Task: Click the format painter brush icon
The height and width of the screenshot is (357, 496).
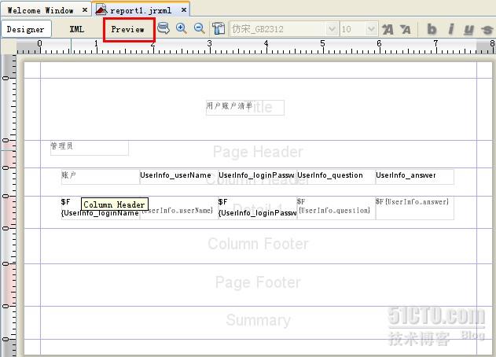Action: (x=219, y=28)
